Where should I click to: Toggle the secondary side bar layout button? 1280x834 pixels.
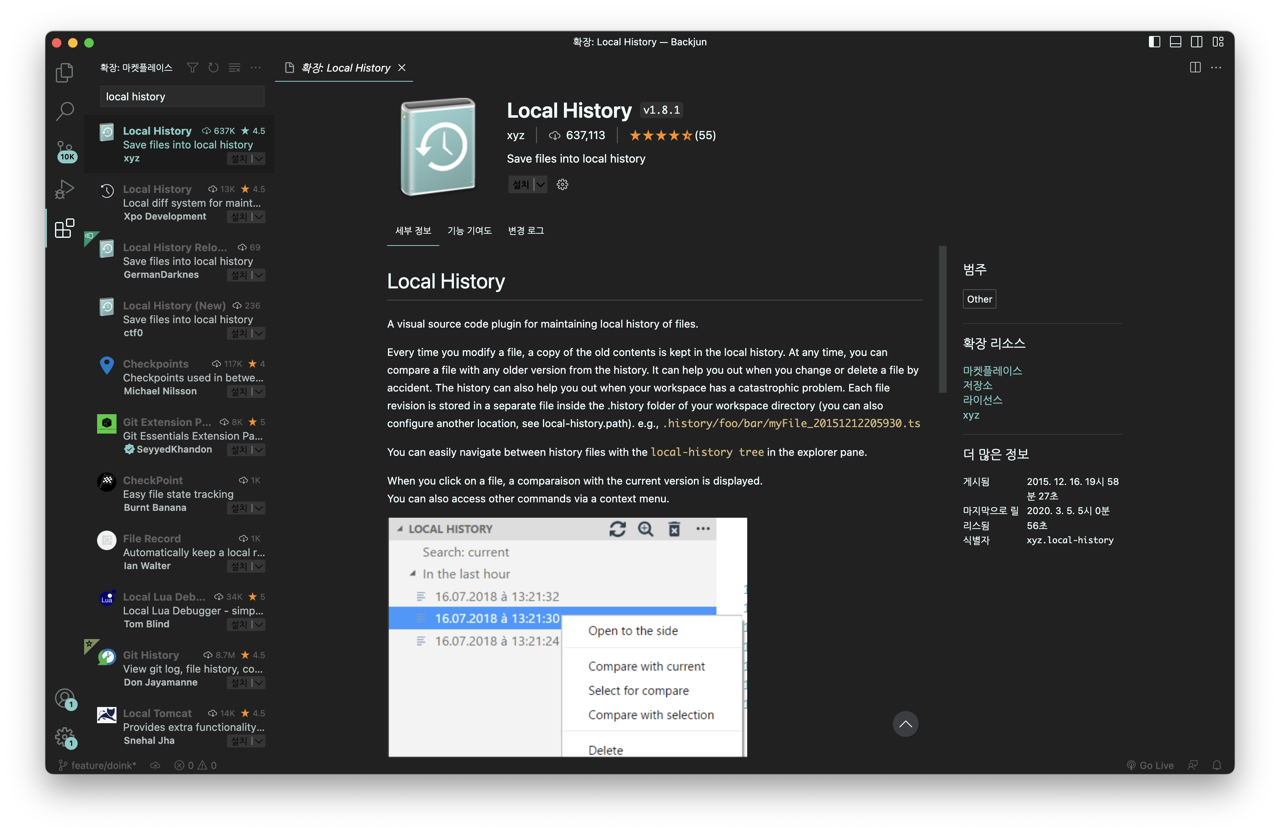point(1196,42)
